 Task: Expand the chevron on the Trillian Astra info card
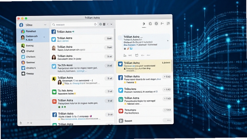point(168,41)
